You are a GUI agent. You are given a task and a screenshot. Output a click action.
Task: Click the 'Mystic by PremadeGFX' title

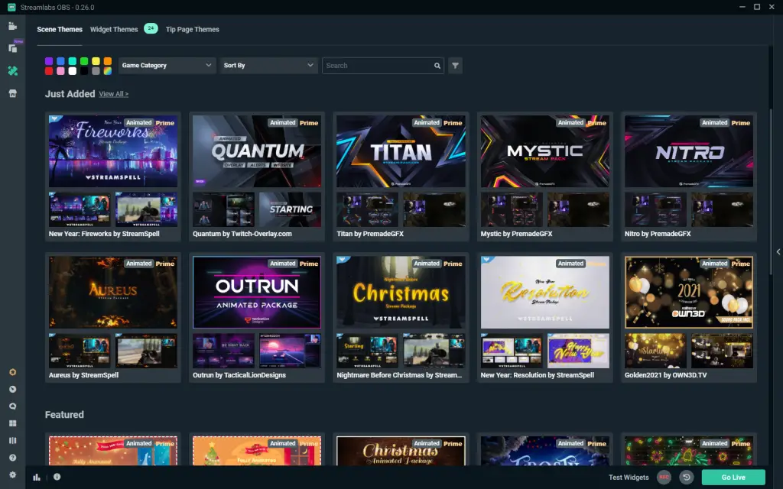click(x=516, y=234)
